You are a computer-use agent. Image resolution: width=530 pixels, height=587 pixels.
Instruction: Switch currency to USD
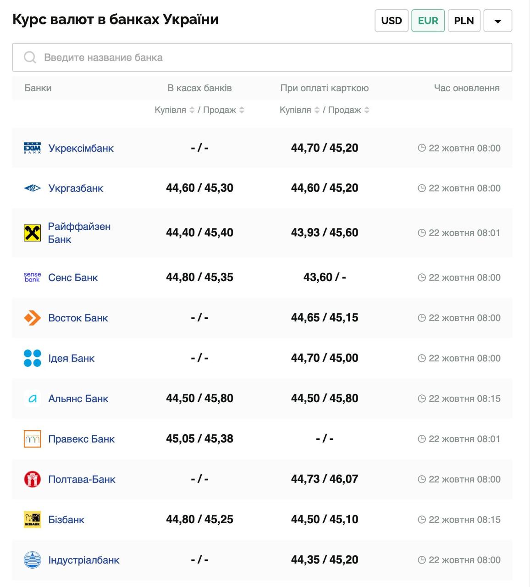click(391, 21)
